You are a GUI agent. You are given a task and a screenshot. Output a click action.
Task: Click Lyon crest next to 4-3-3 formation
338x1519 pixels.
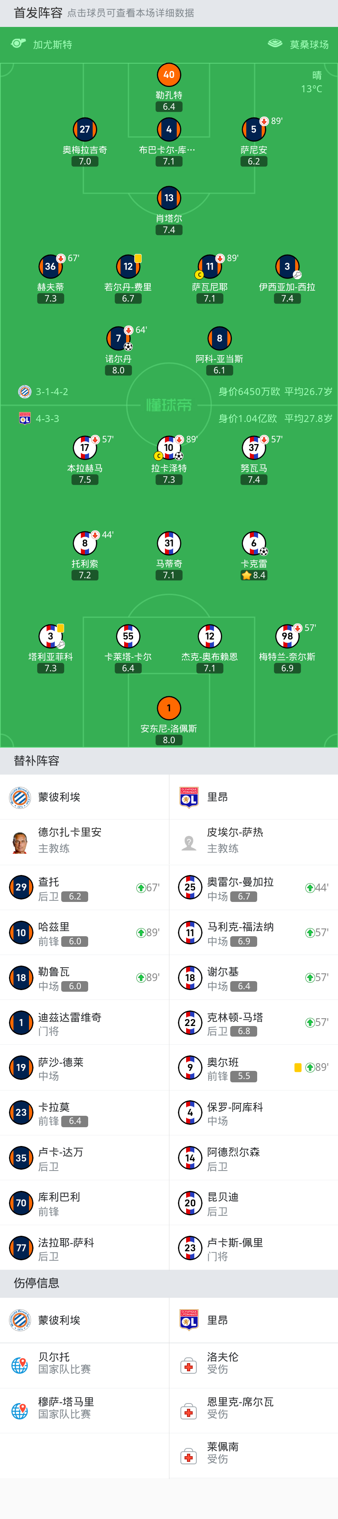point(24,419)
